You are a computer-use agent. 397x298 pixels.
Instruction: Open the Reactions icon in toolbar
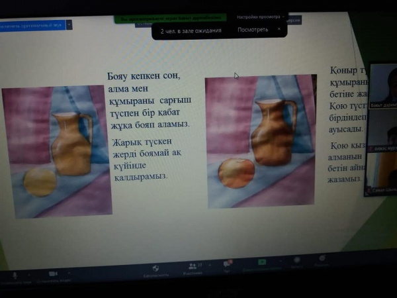click(323, 260)
